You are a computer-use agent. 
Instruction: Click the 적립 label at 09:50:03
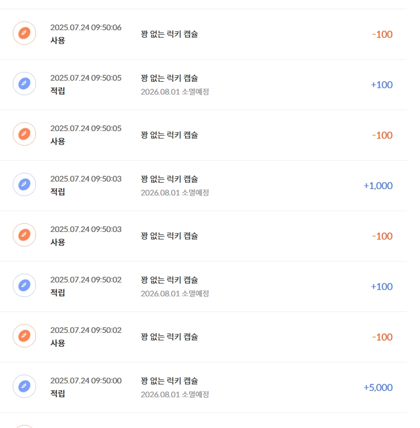tap(57, 191)
